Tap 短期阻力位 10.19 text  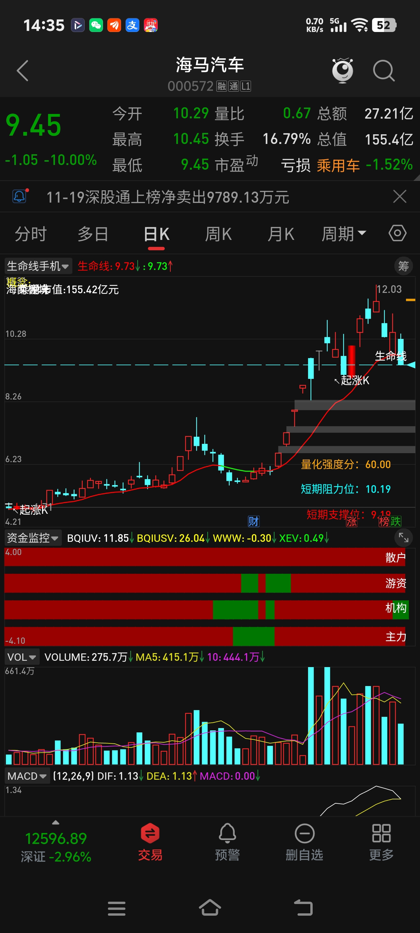[346, 489]
